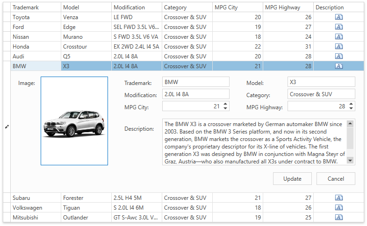Viewport: 367px width, 226px height.
Task: Select the Mitsubishi trademark cell
Action: pos(36,218)
